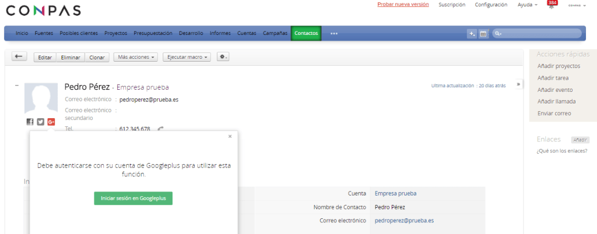Close the Googleplus authentication popup
The image size is (597, 234).
click(230, 136)
